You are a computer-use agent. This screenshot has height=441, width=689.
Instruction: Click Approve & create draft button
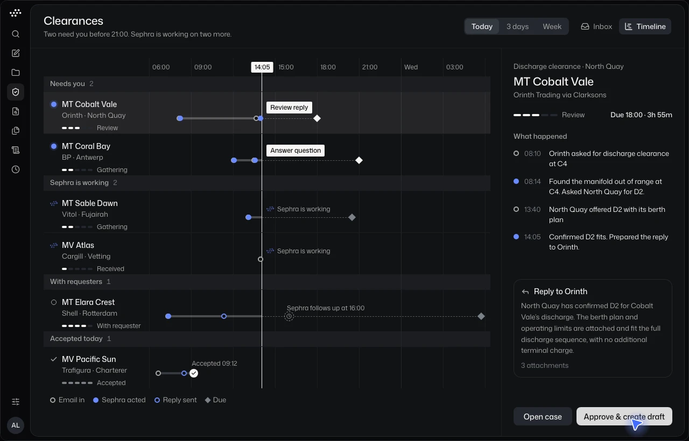point(624,416)
